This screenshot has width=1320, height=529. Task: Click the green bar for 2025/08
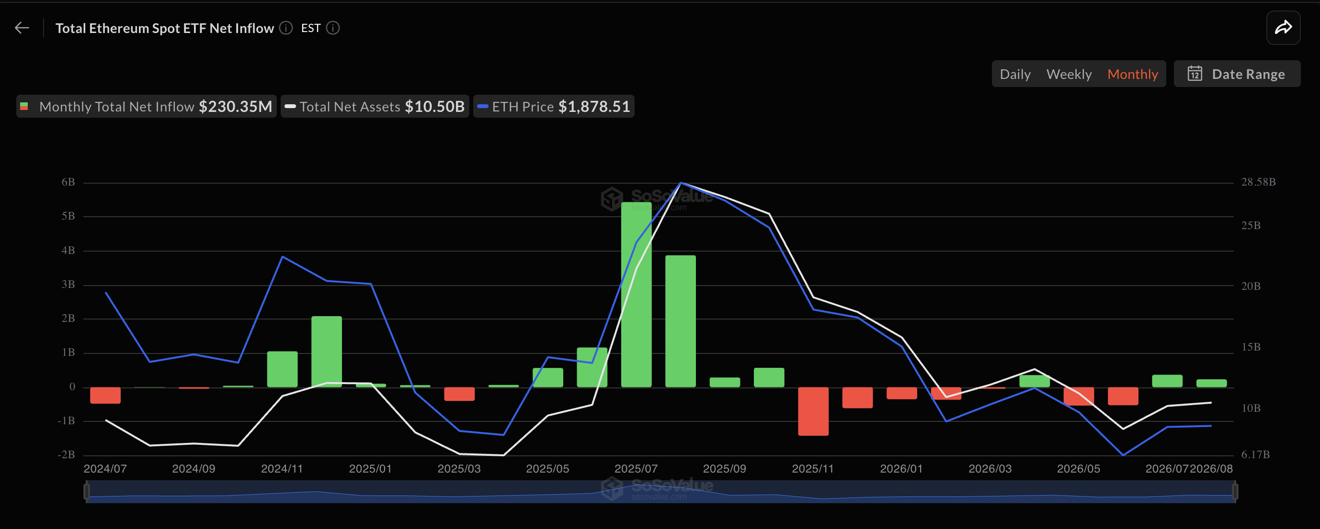(681, 321)
